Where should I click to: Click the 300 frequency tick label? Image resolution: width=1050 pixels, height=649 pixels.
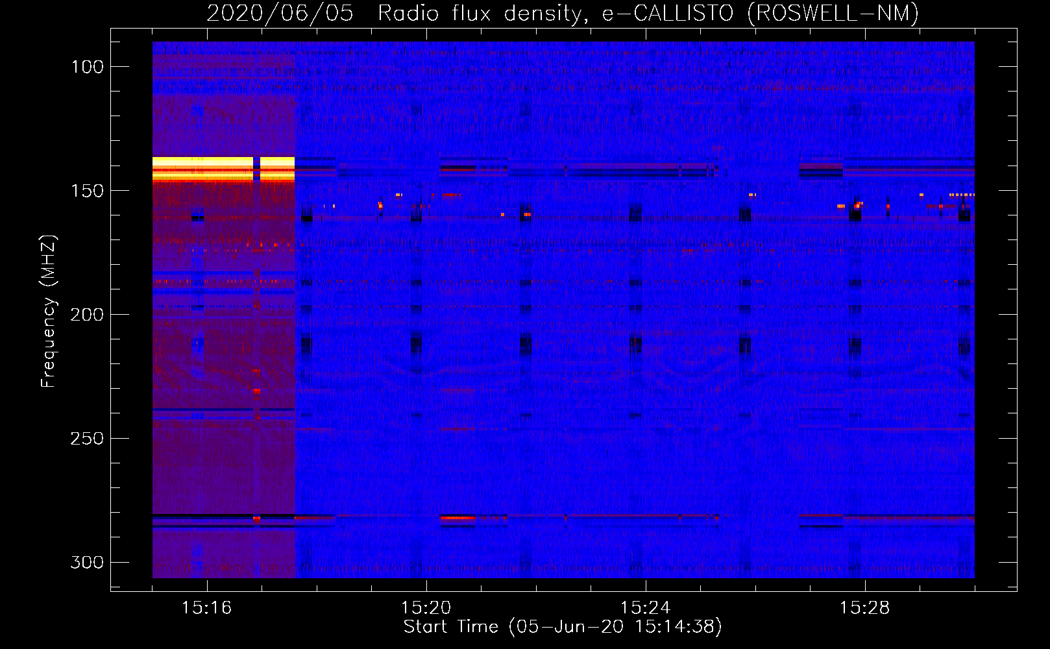coord(88,562)
